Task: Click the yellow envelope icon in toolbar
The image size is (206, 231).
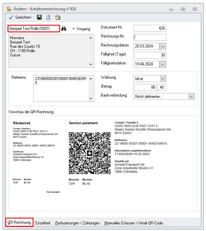Action: click(58, 17)
